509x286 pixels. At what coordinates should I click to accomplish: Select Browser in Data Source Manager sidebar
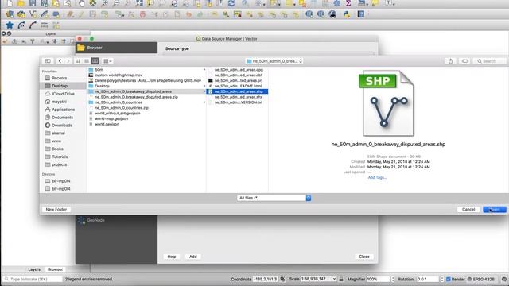point(116,48)
